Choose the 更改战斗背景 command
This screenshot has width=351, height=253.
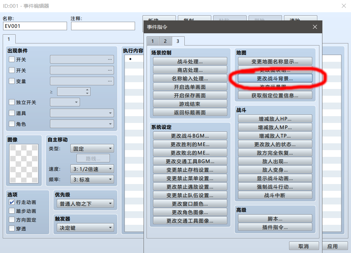coord(275,78)
